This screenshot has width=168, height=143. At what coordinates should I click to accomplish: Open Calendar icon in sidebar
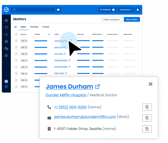pyautogui.click(x=6, y=27)
